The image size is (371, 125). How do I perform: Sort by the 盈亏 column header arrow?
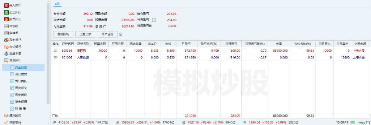click(182, 44)
